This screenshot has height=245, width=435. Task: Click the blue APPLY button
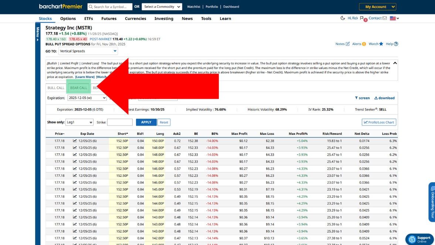(146, 122)
